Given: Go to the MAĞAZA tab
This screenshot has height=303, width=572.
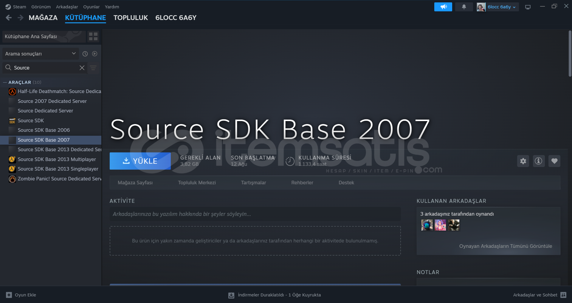Looking at the screenshot, I should pyautogui.click(x=43, y=18).
